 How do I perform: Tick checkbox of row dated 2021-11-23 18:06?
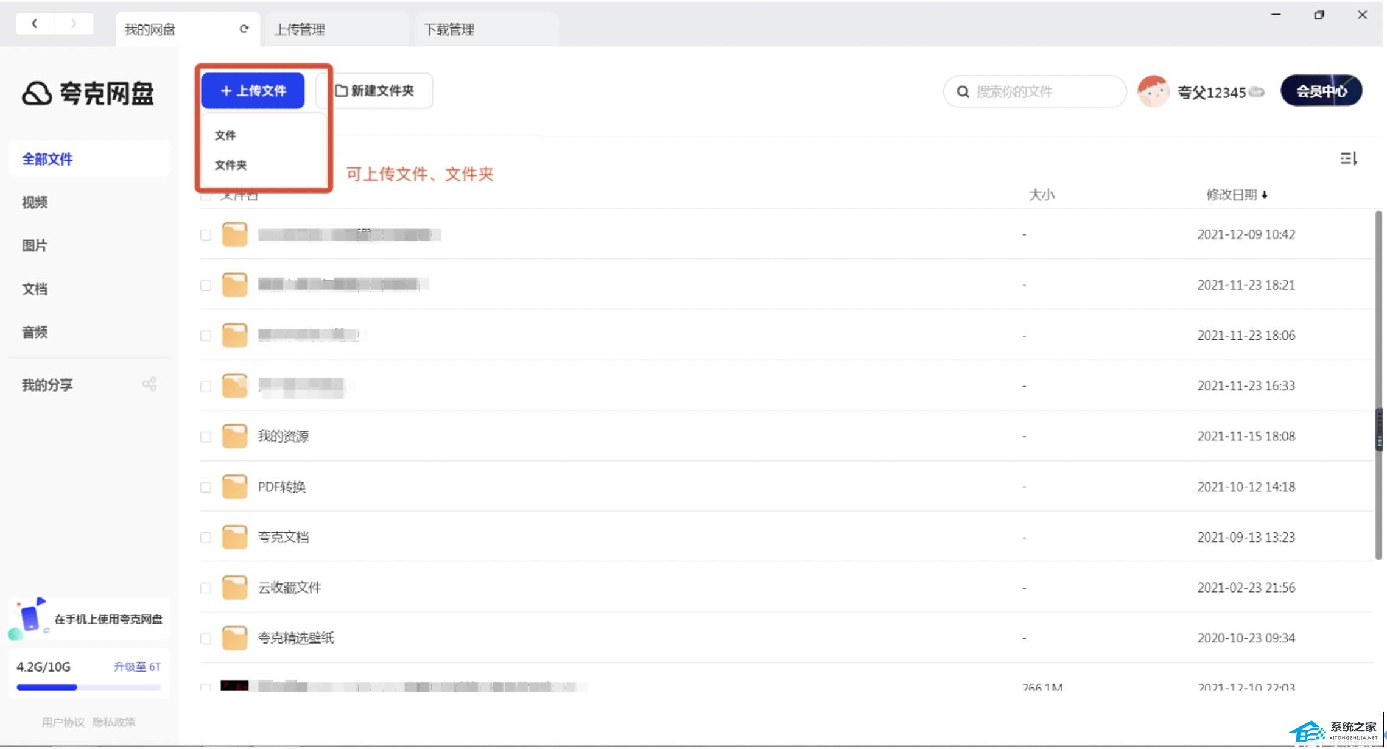pos(206,336)
